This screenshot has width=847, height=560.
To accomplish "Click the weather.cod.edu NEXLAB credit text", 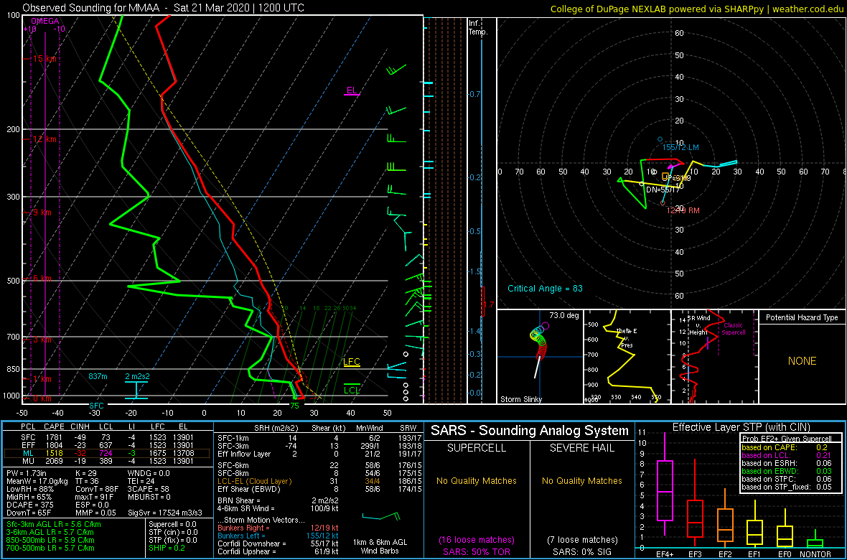I will pos(697,8).
